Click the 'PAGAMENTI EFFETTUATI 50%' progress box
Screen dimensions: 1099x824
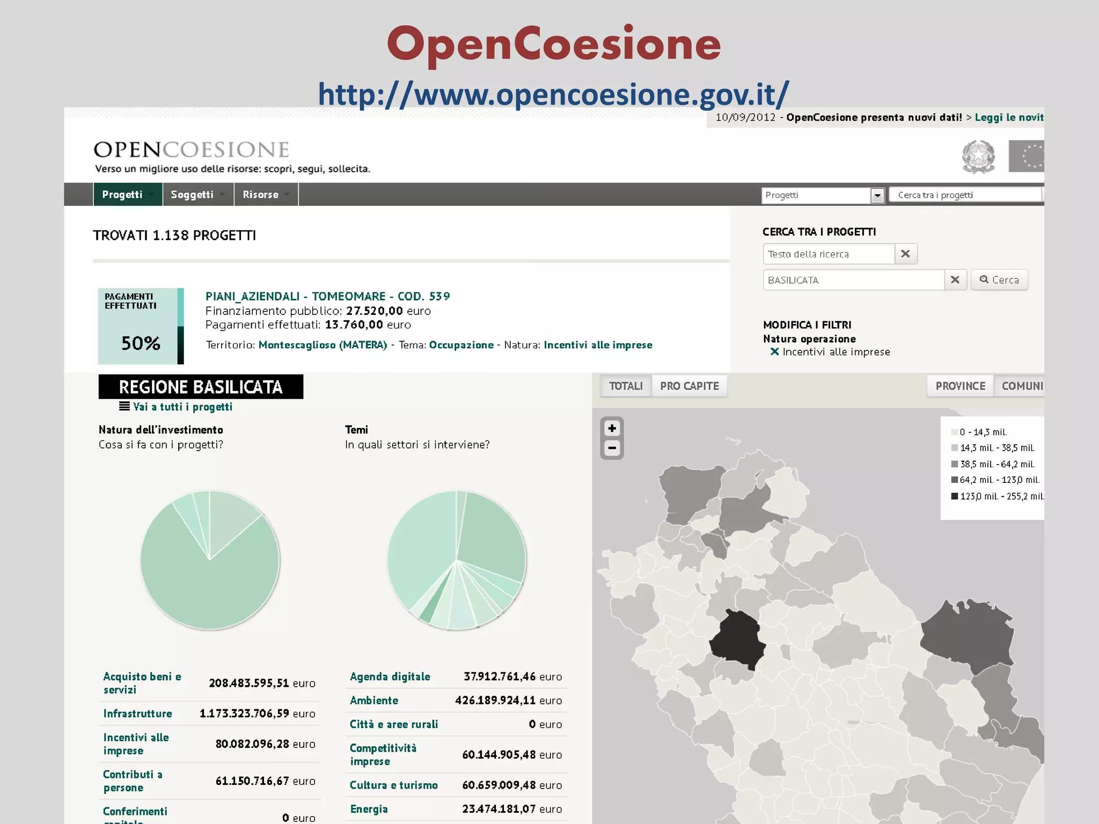coord(141,326)
